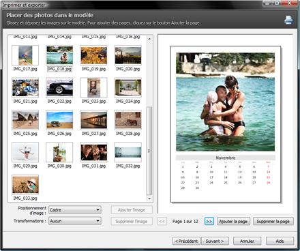Image resolution: width=300 pixels, height=251 pixels.
Task: Select thumbnail IMG_017.jpg with rainbow umbrella
Action: click(x=25, y=55)
